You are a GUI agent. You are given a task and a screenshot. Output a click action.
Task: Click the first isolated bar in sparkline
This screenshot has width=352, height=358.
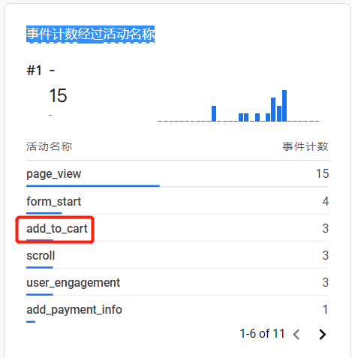click(x=214, y=113)
